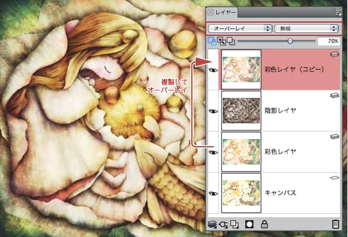
Task: Hide the original 彩色レイヤ layer via its eye icon
Action: click(213, 152)
